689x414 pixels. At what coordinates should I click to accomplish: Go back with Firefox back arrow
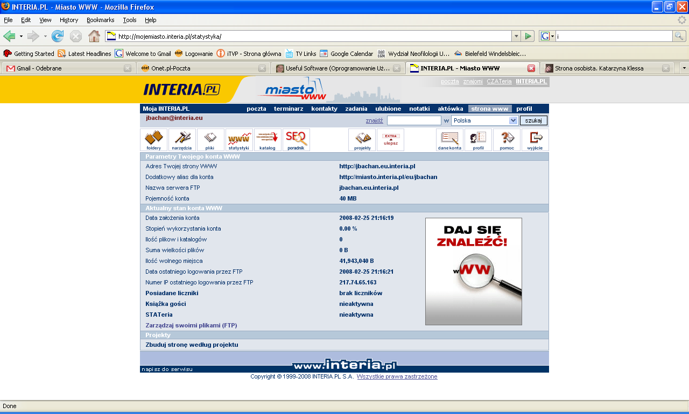[x=9, y=36]
